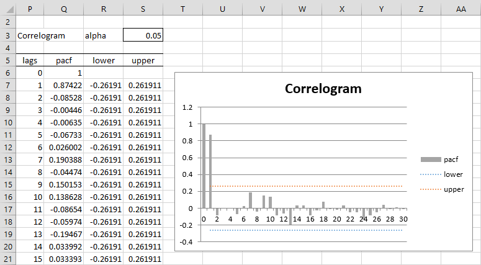Select row 21 header

pyautogui.click(x=7, y=259)
